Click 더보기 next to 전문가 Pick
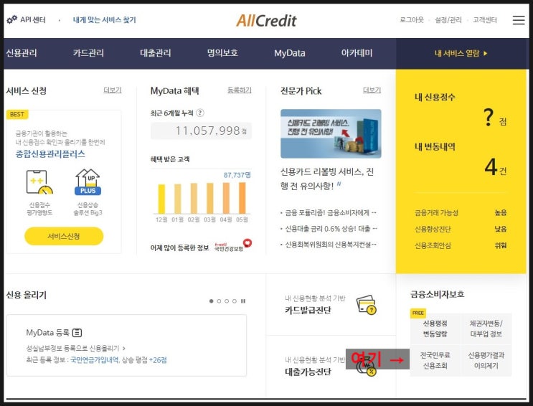 372,90
